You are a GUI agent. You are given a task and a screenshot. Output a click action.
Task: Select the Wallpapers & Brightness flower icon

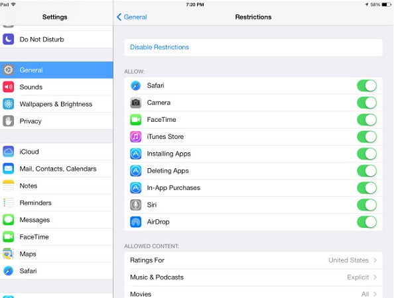coord(9,104)
